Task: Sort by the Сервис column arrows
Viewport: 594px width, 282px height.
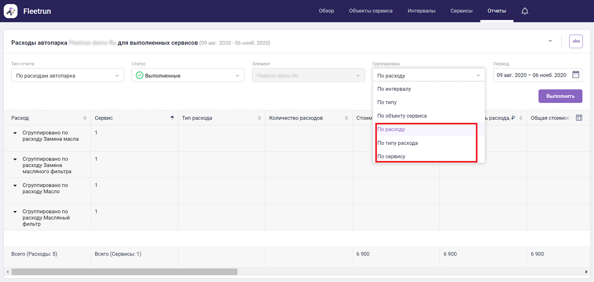Action: coord(172,118)
